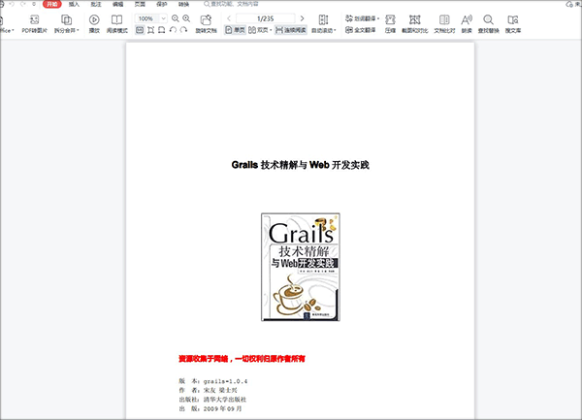Click the 旋转文档 icon
582x420 pixels.
[206, 19]
